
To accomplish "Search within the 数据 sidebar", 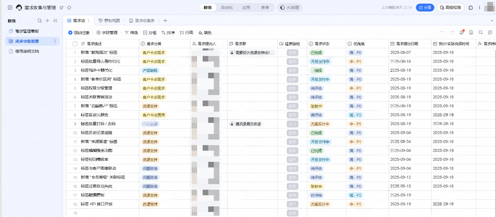I will tap(40, 21).
